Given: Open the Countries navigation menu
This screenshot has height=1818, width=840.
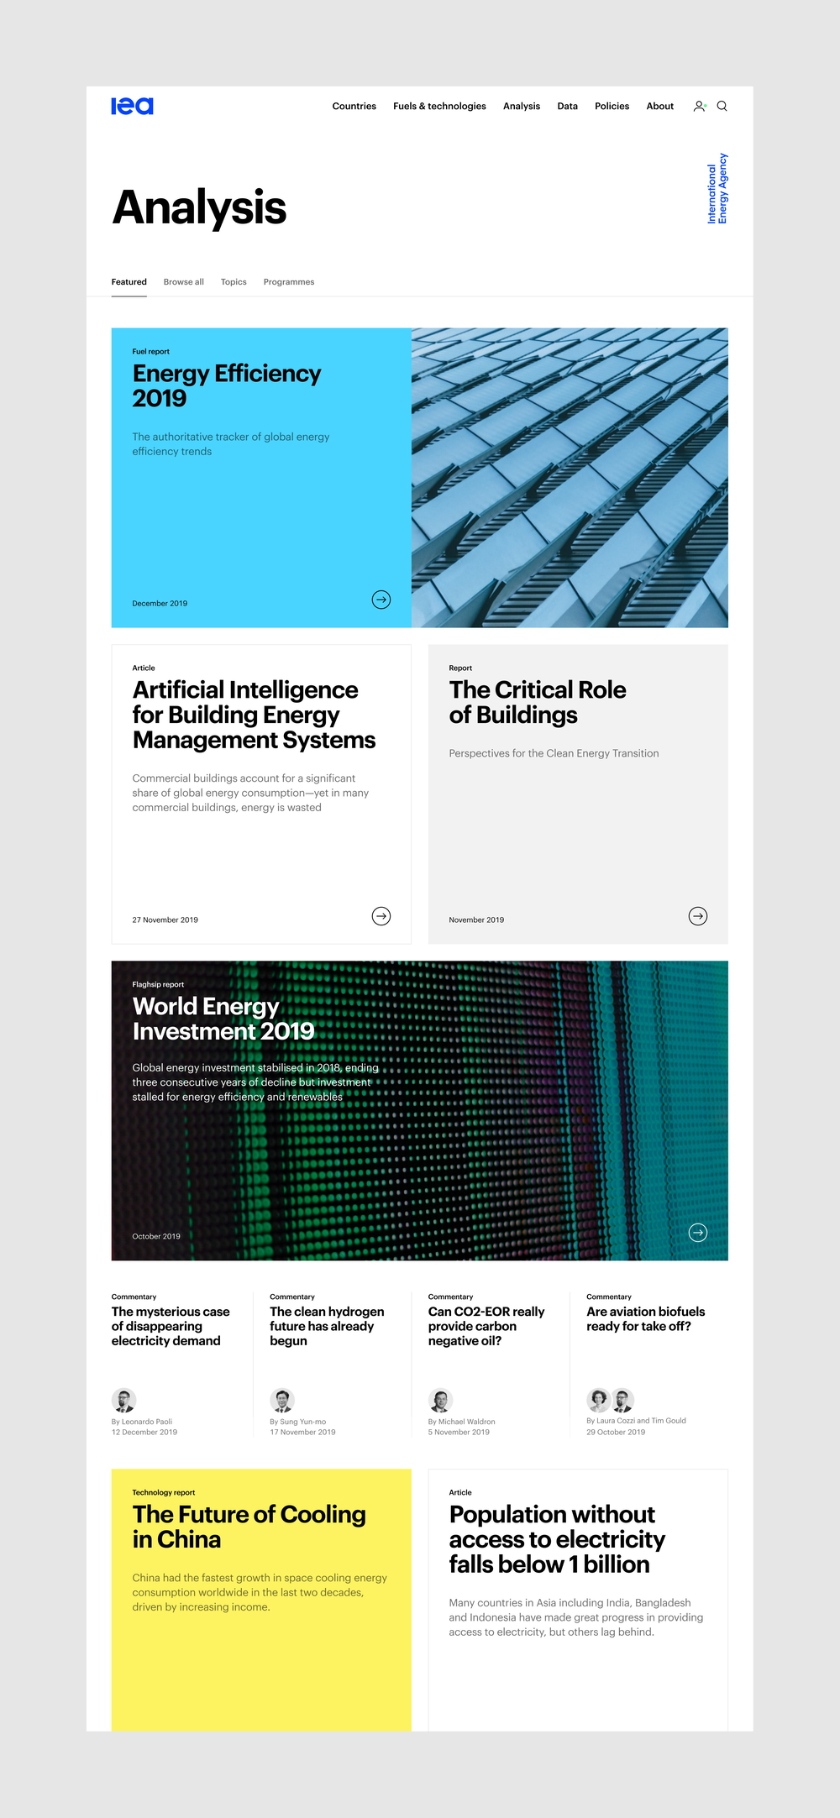Looking at the screenshot, I should coord(354,106).
